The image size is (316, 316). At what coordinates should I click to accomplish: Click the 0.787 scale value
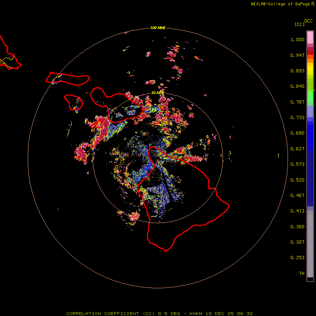[x=297, y=102]
